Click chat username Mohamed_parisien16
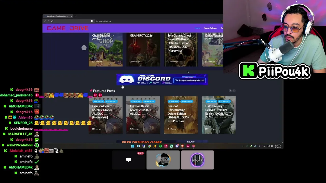 pos(16,95)
